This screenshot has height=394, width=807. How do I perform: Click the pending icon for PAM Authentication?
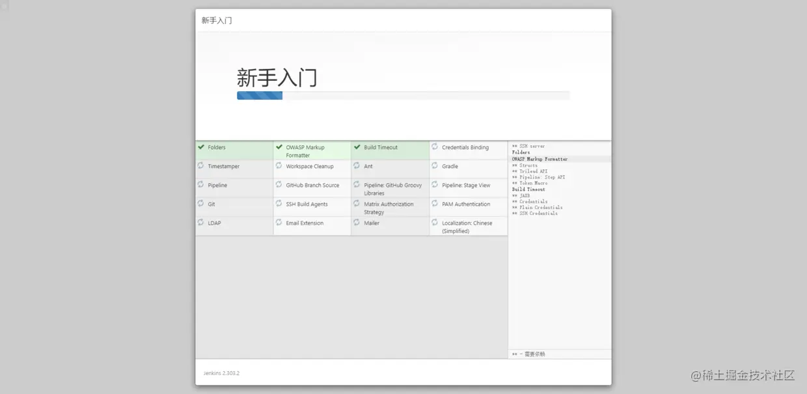coord(435,204)
